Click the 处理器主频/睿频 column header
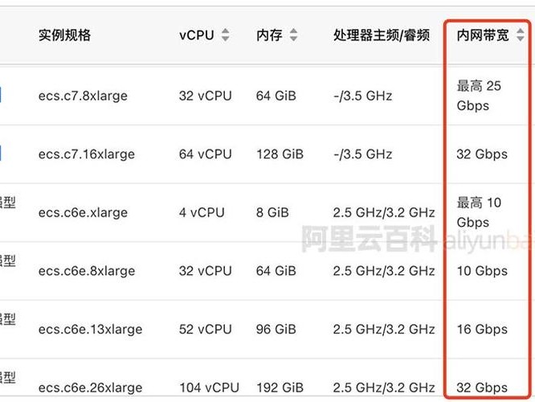The height and width of the screenshot is (402, 535). click(x=381, y=35)
